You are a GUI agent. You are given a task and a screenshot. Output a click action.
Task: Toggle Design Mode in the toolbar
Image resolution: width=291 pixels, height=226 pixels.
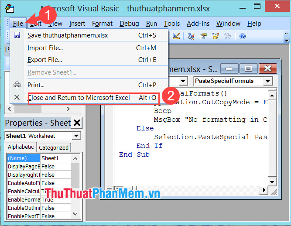pyautogui.click(x=176, y=36)
